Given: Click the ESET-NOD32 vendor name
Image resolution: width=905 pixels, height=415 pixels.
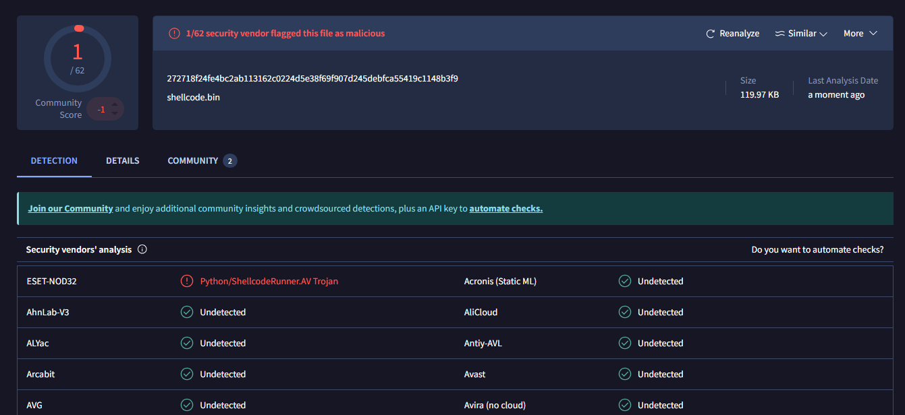Looking at the screenshot, I should tap(51, 282).
